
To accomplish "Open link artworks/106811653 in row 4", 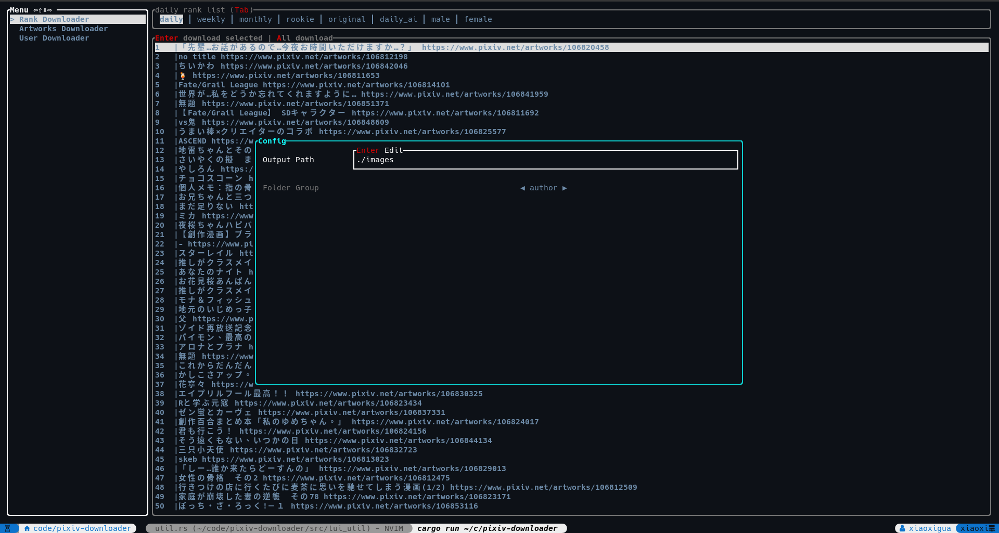I will (x=286, y=75).
